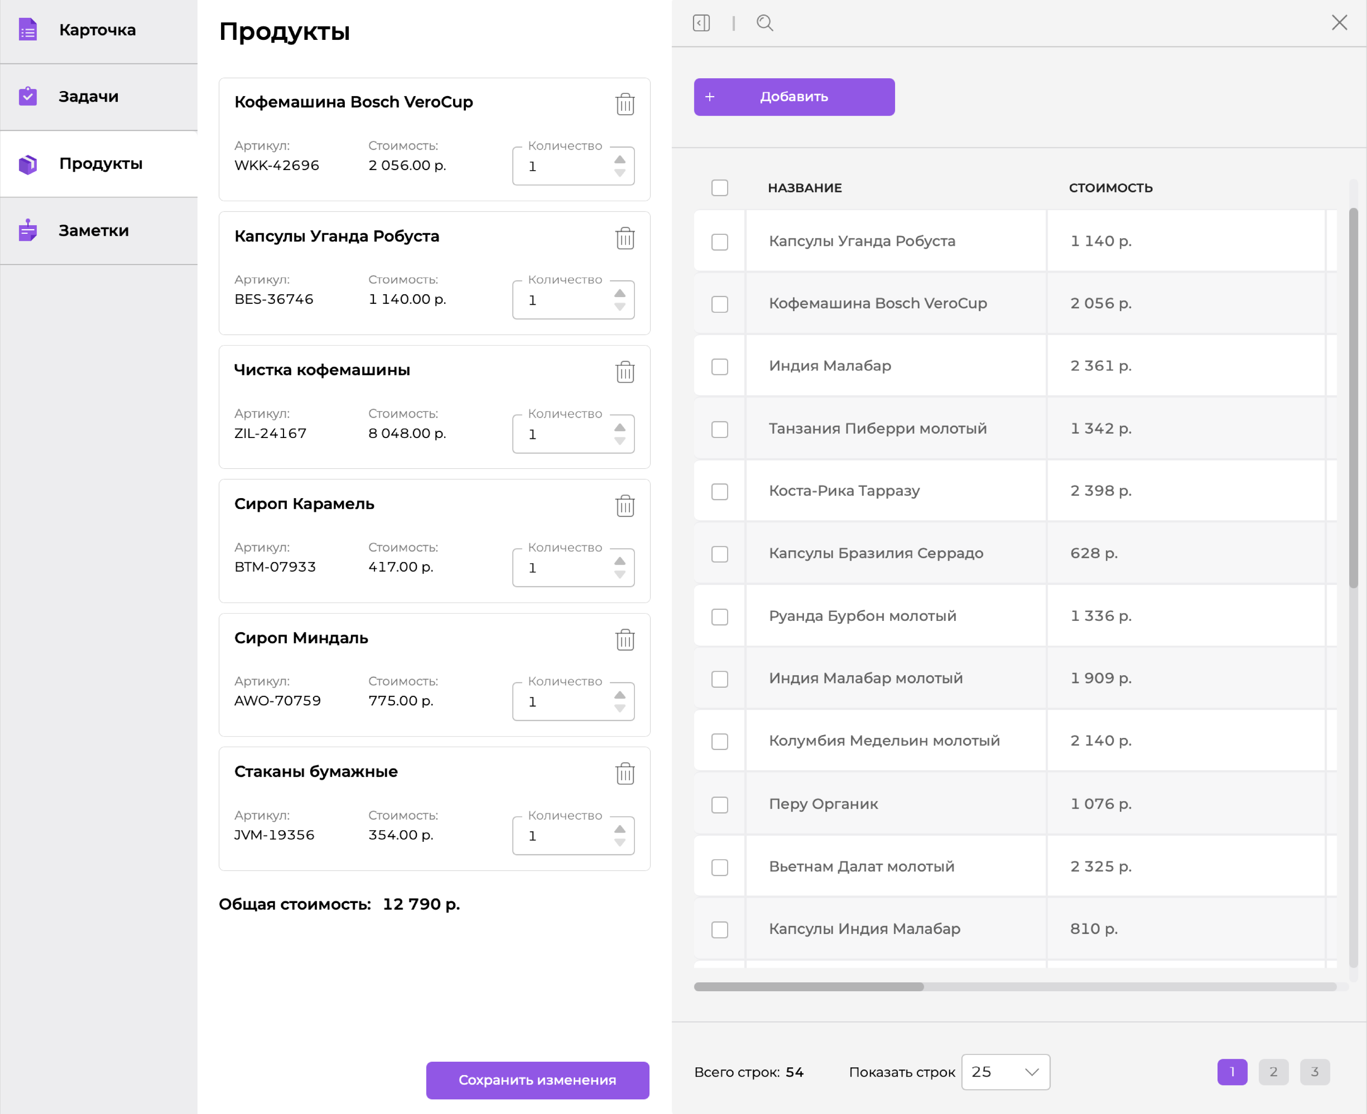Delete Кофемашина Bosch VeroCup with trash icon
Viewport: 1367px width, 1114px height.
coord(625,104)
